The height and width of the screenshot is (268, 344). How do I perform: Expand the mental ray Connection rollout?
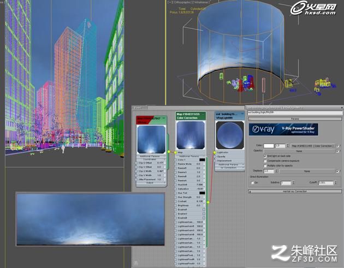click(295, 192)
